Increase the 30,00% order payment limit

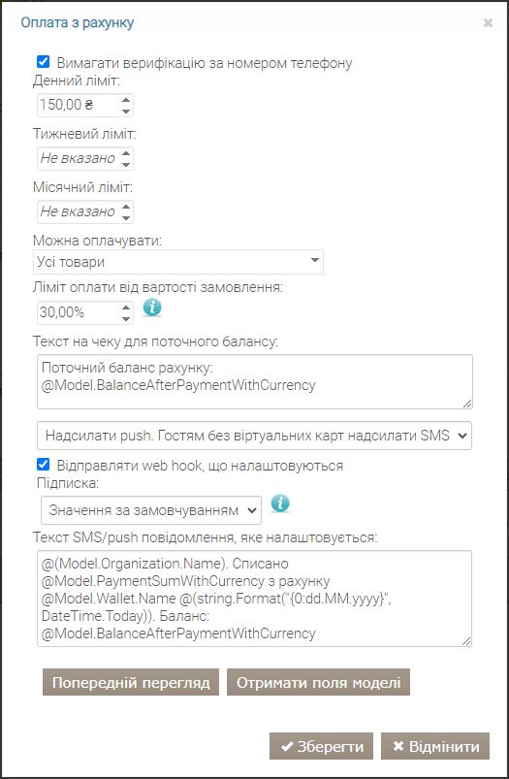(126, 308)
